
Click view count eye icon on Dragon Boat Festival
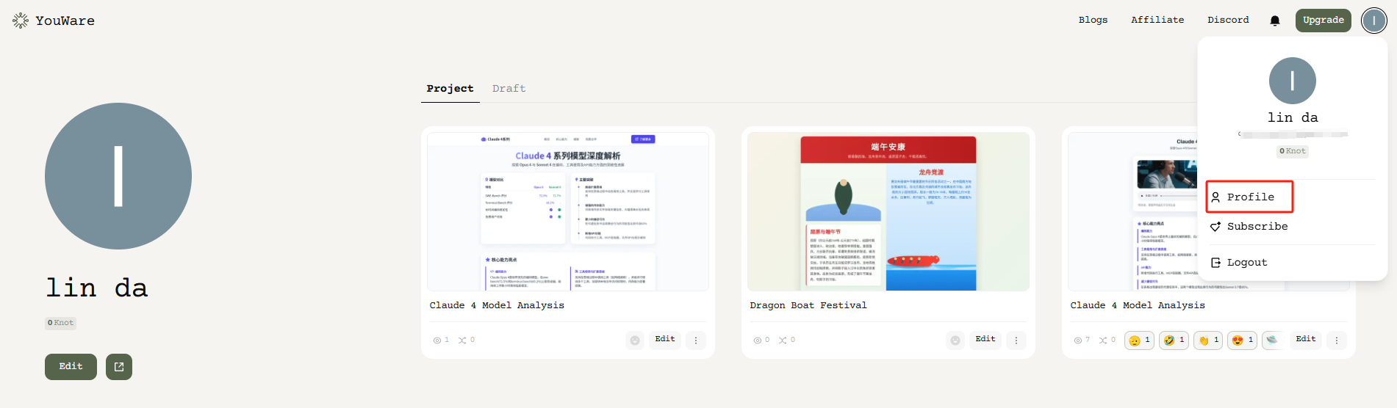[x=757, y=340]
